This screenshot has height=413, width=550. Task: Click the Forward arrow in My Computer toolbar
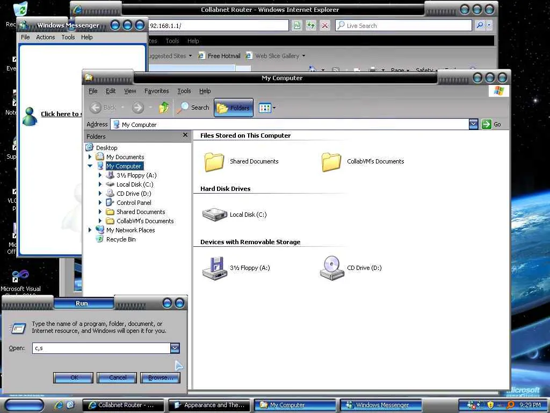[x=138, y=108]
